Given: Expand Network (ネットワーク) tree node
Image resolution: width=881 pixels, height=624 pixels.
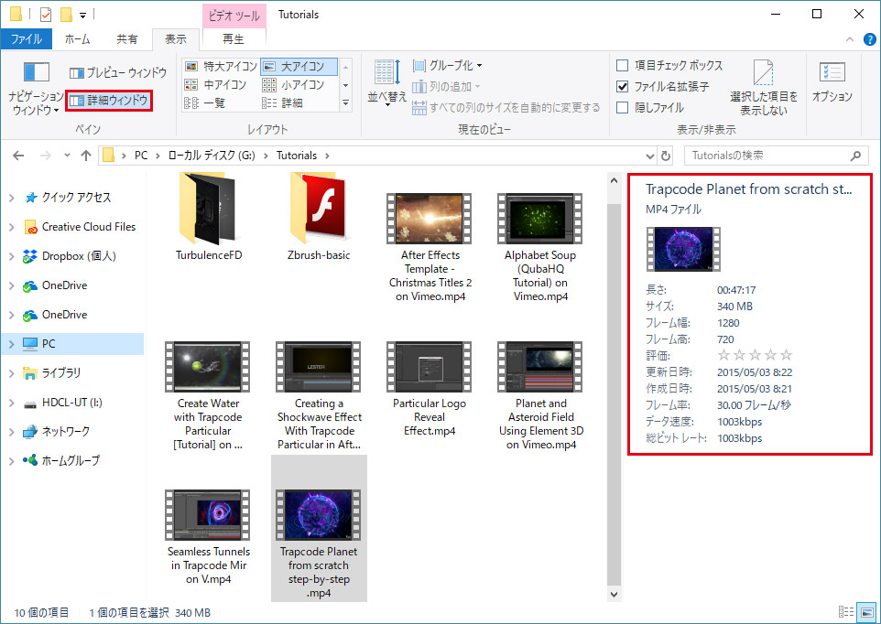Looking at the screenshot, I should [x=11, y=432].
